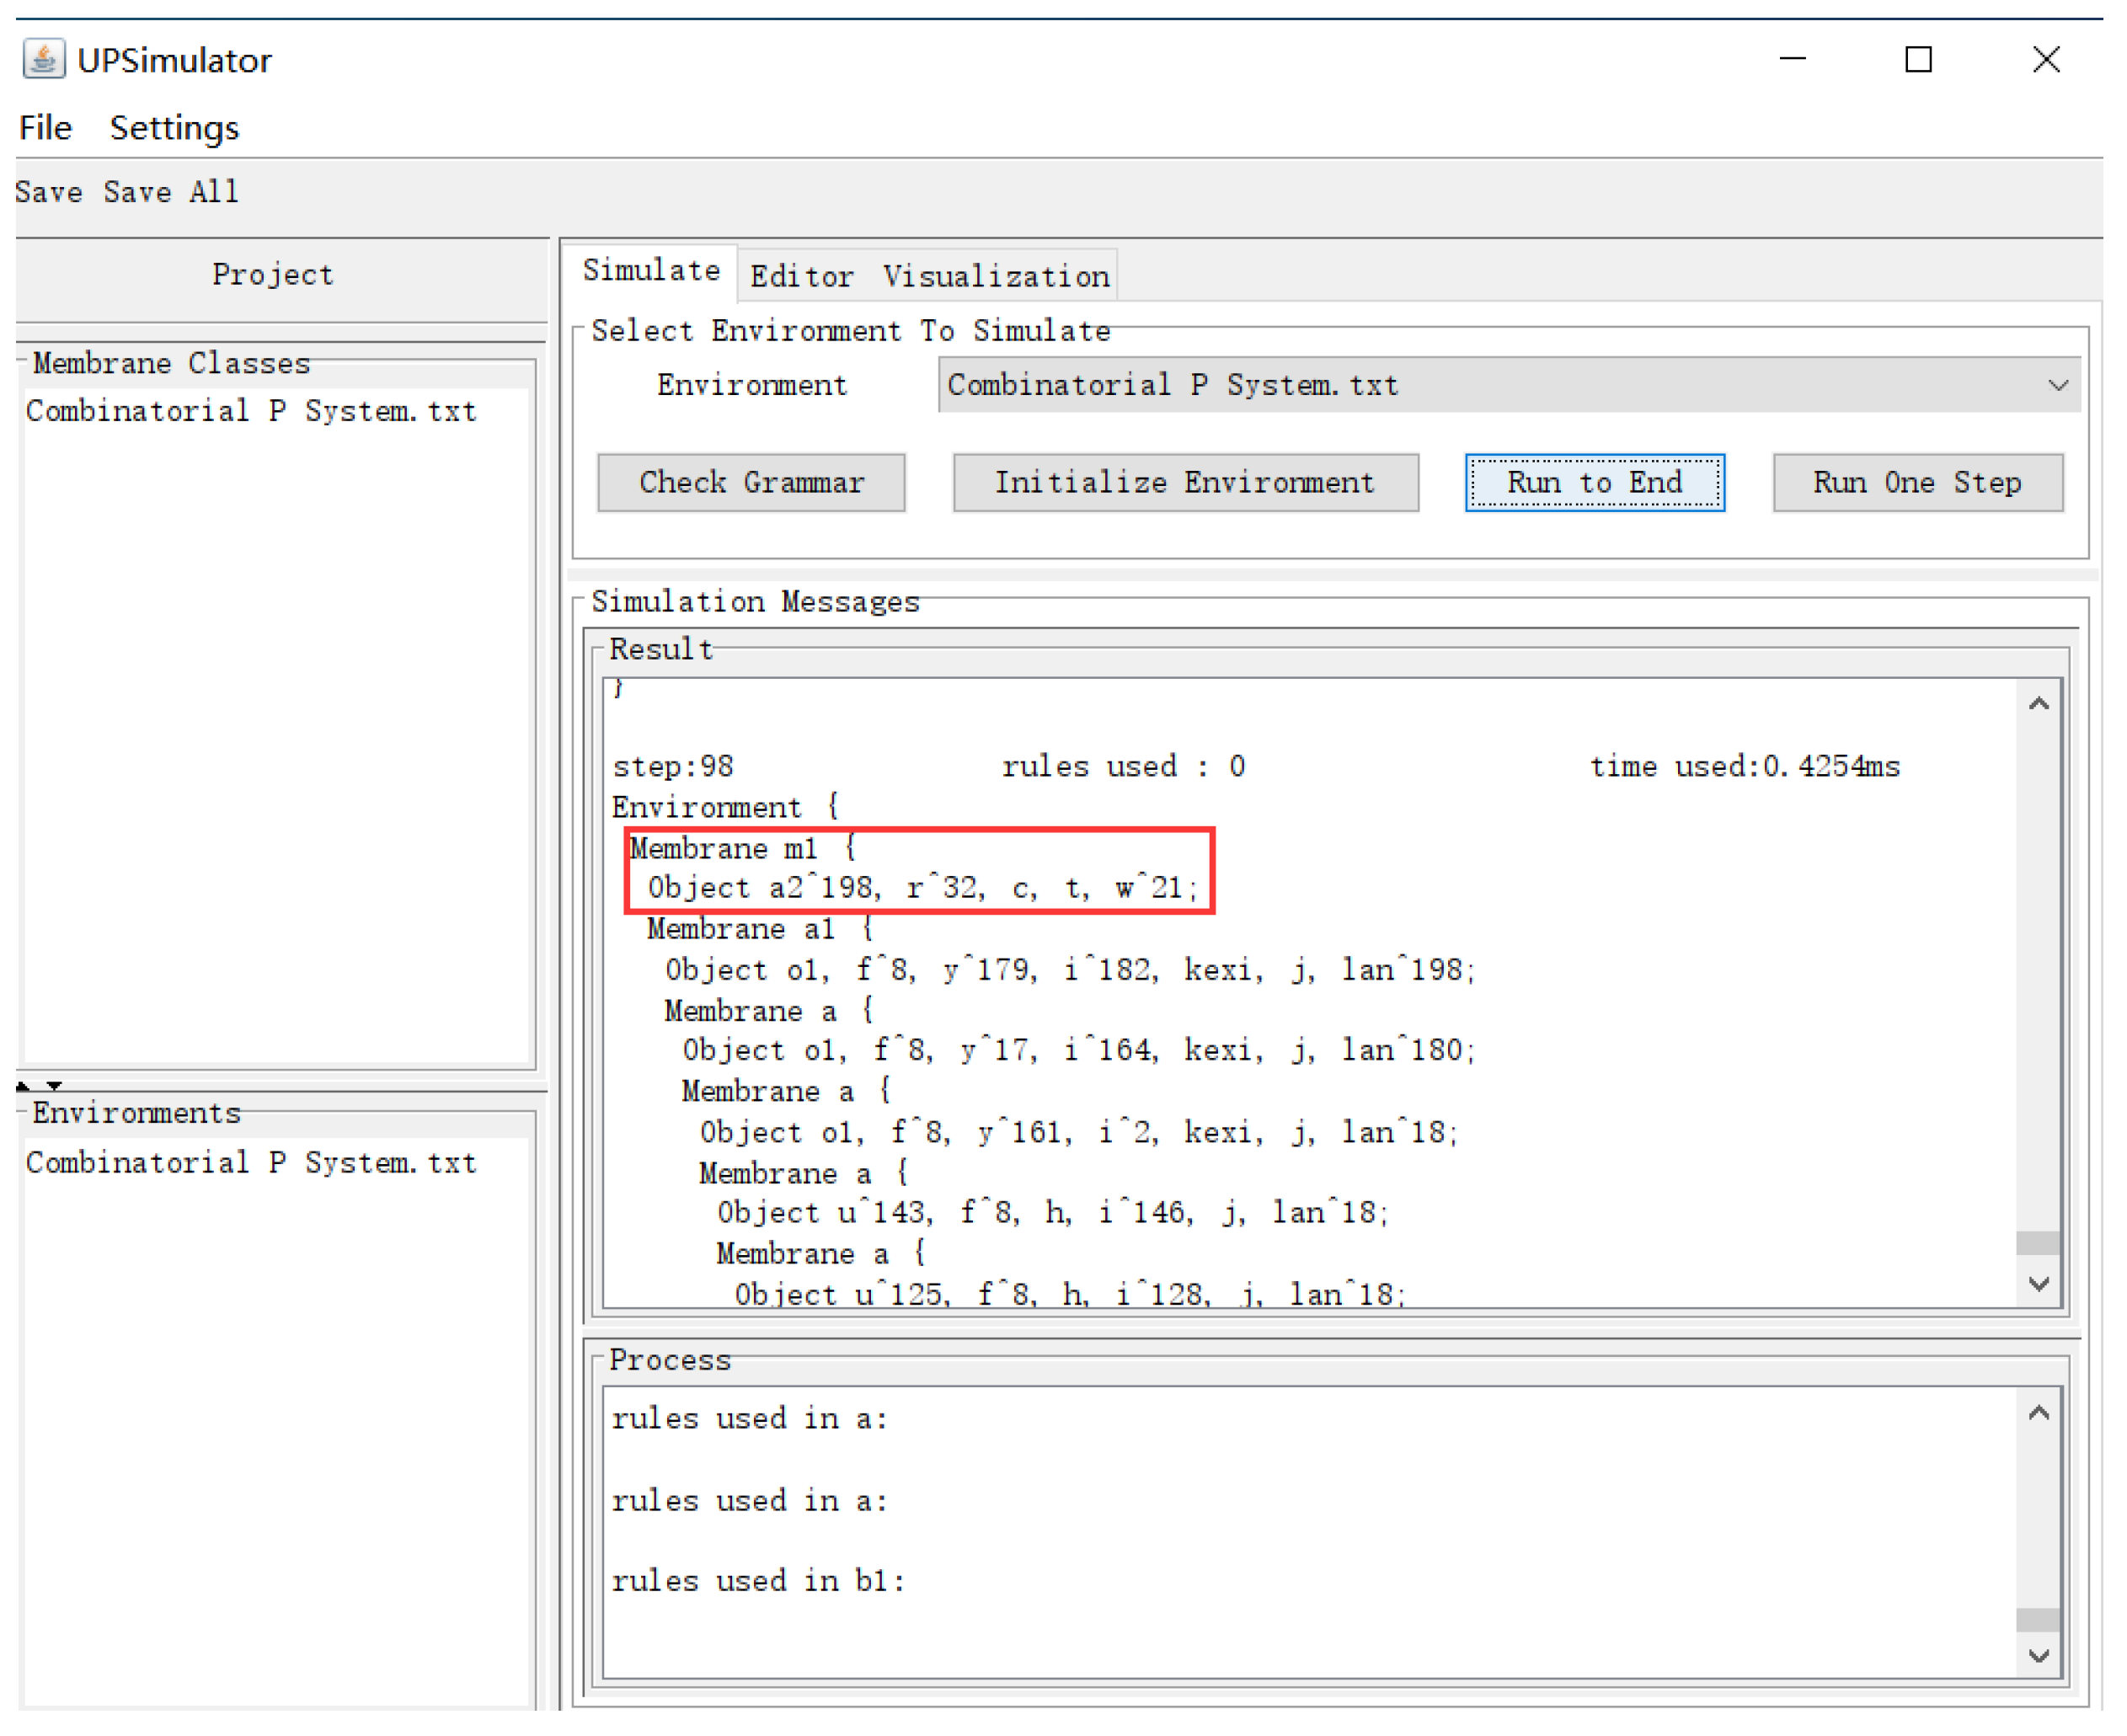Click the Run to End button
The width and height of the screenshot is (2127, 1736).
[x=1596, y=483]
